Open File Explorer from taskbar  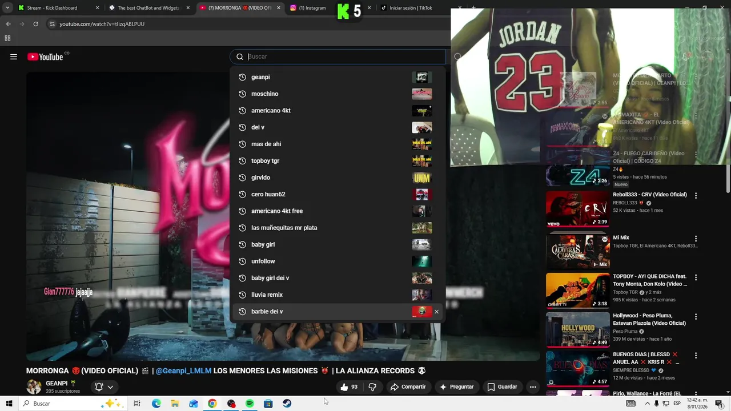tap(175, 404)
